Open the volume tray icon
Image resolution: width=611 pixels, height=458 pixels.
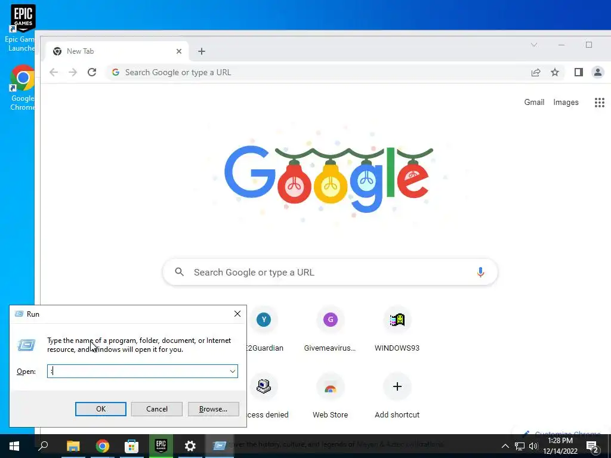coord(533,446)
